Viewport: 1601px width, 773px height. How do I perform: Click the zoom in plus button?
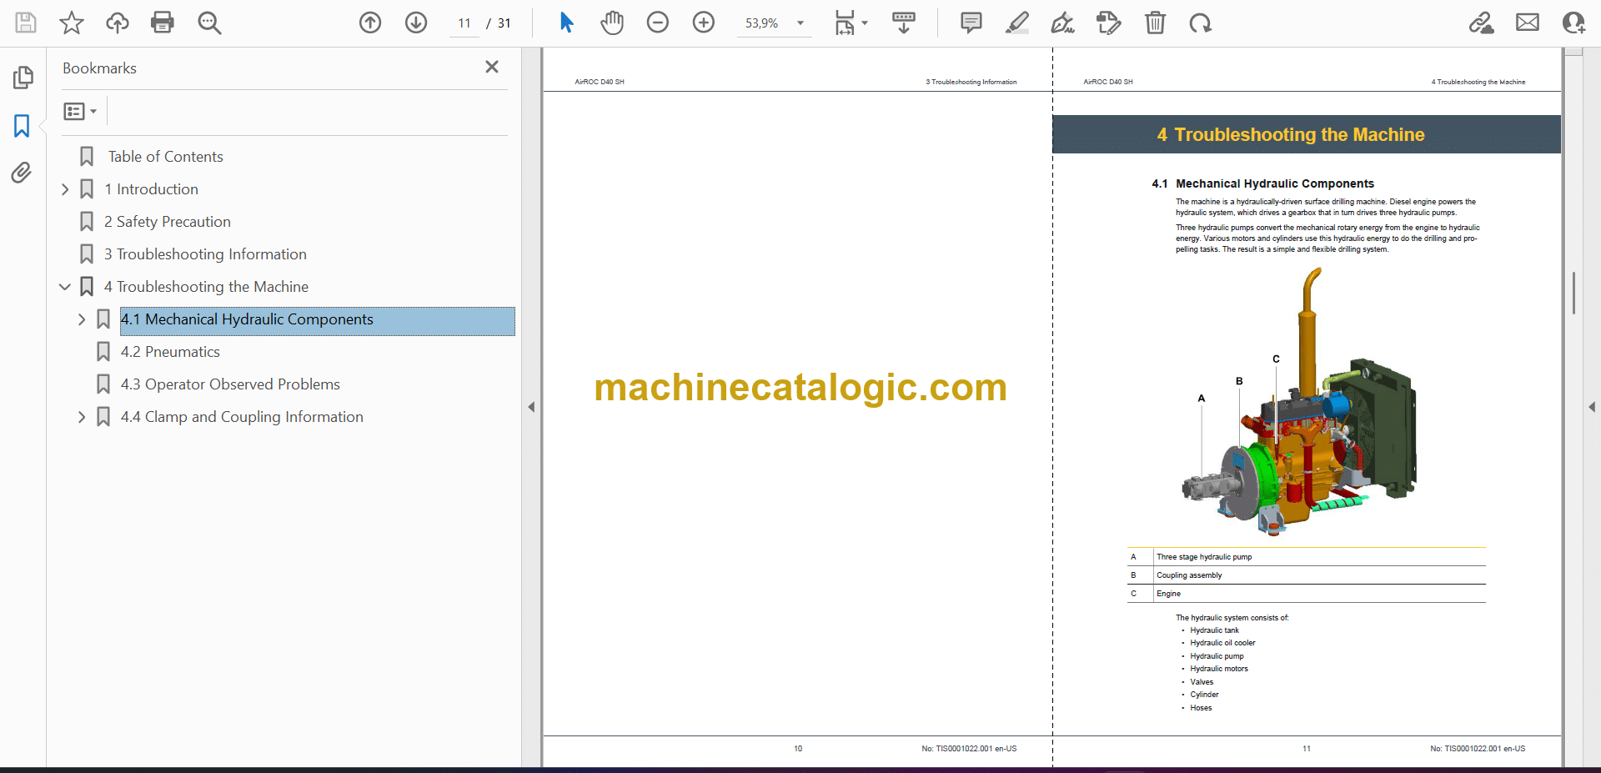[x=704, y=23]
